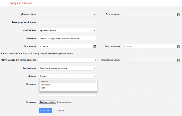Click the Число месяца input field
This screenshot has height=116, width=182.
(68, 60)
